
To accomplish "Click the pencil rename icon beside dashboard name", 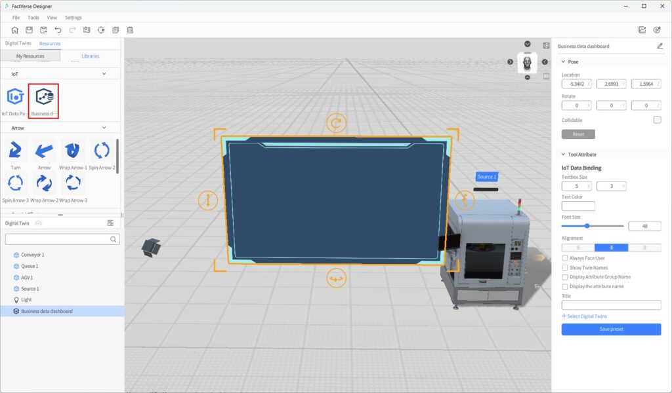I will [x=660, y=47].
